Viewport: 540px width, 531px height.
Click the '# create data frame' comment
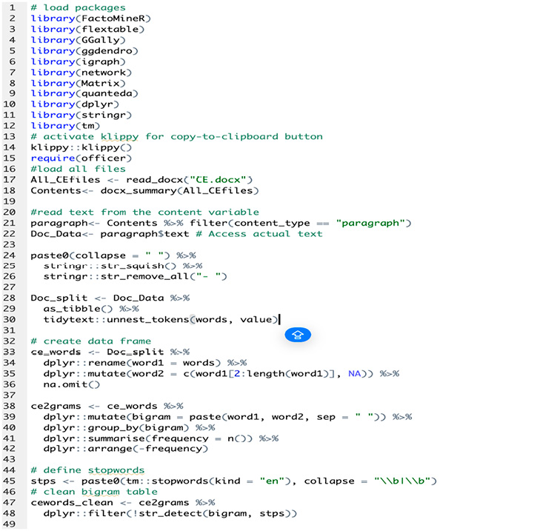click(90, 341)
